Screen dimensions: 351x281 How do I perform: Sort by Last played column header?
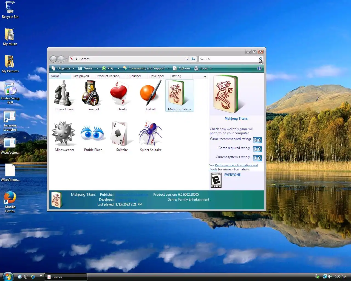[83, 76]
